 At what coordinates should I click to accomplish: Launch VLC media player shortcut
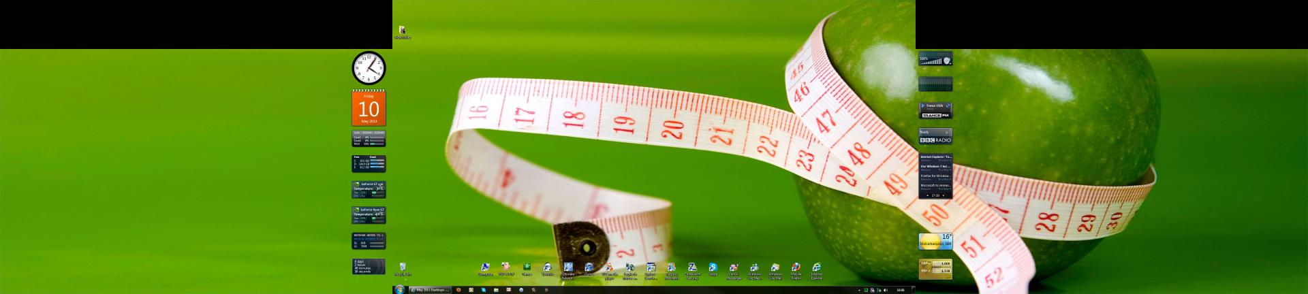(x=609, y=267)
